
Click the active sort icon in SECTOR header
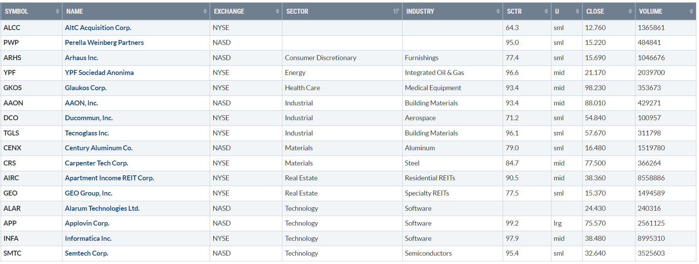click(396, 11)
